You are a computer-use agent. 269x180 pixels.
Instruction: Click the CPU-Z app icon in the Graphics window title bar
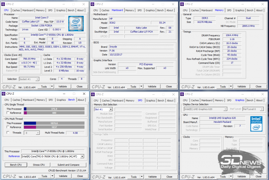click(182, 94)
